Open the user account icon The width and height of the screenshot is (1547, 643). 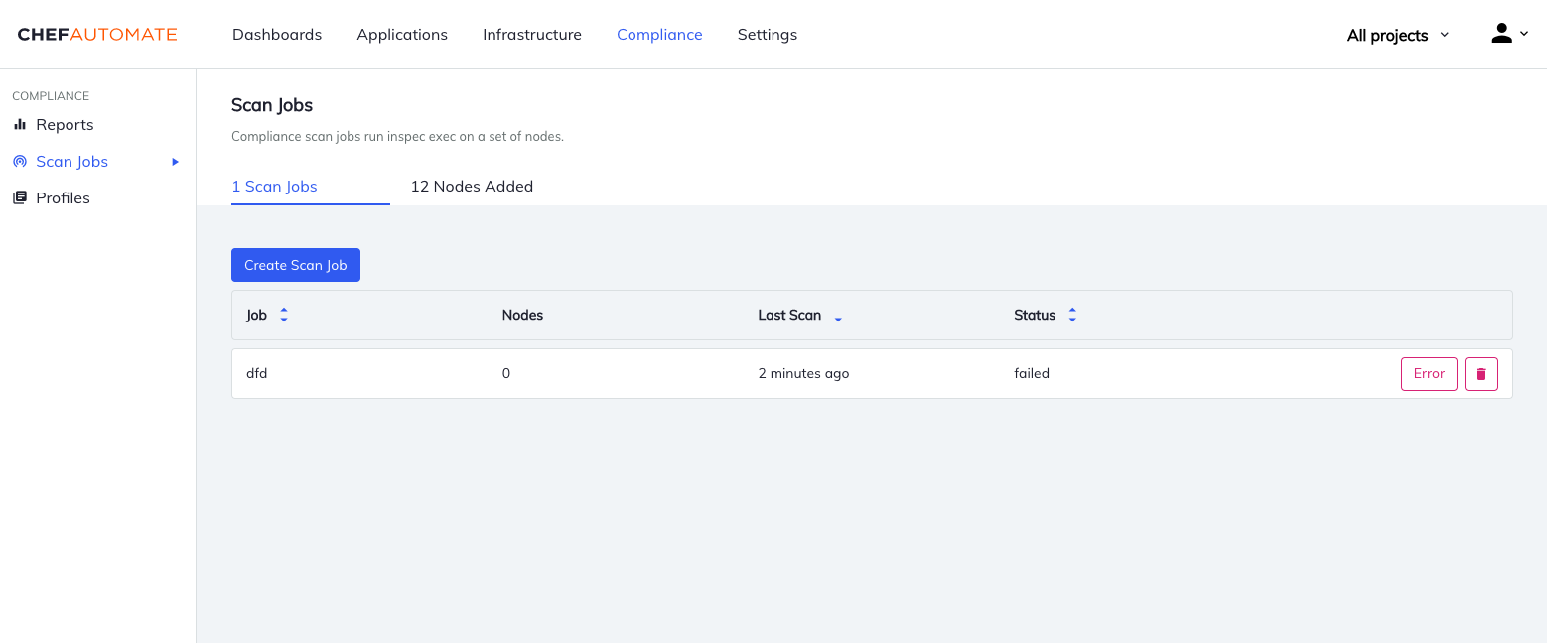[x=1501, y=33]
